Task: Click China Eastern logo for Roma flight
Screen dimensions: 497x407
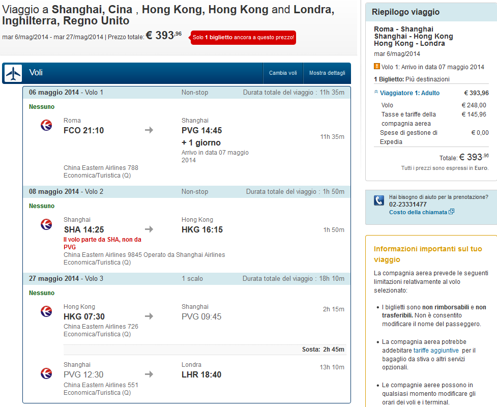Action: coord(46,125)
